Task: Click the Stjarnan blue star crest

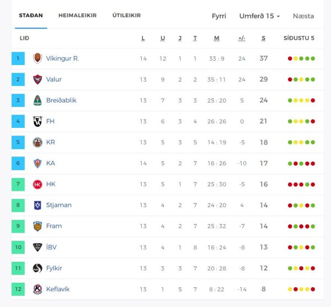Action: click(x=38, y=205)
